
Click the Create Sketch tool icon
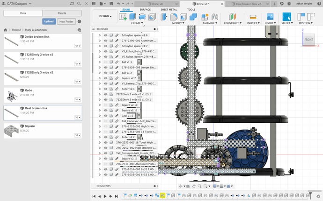tap(123, 17)
